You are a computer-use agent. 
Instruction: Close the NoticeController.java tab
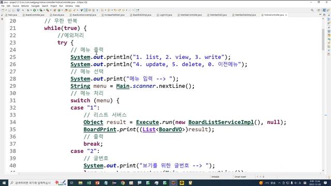pos(286,15)
